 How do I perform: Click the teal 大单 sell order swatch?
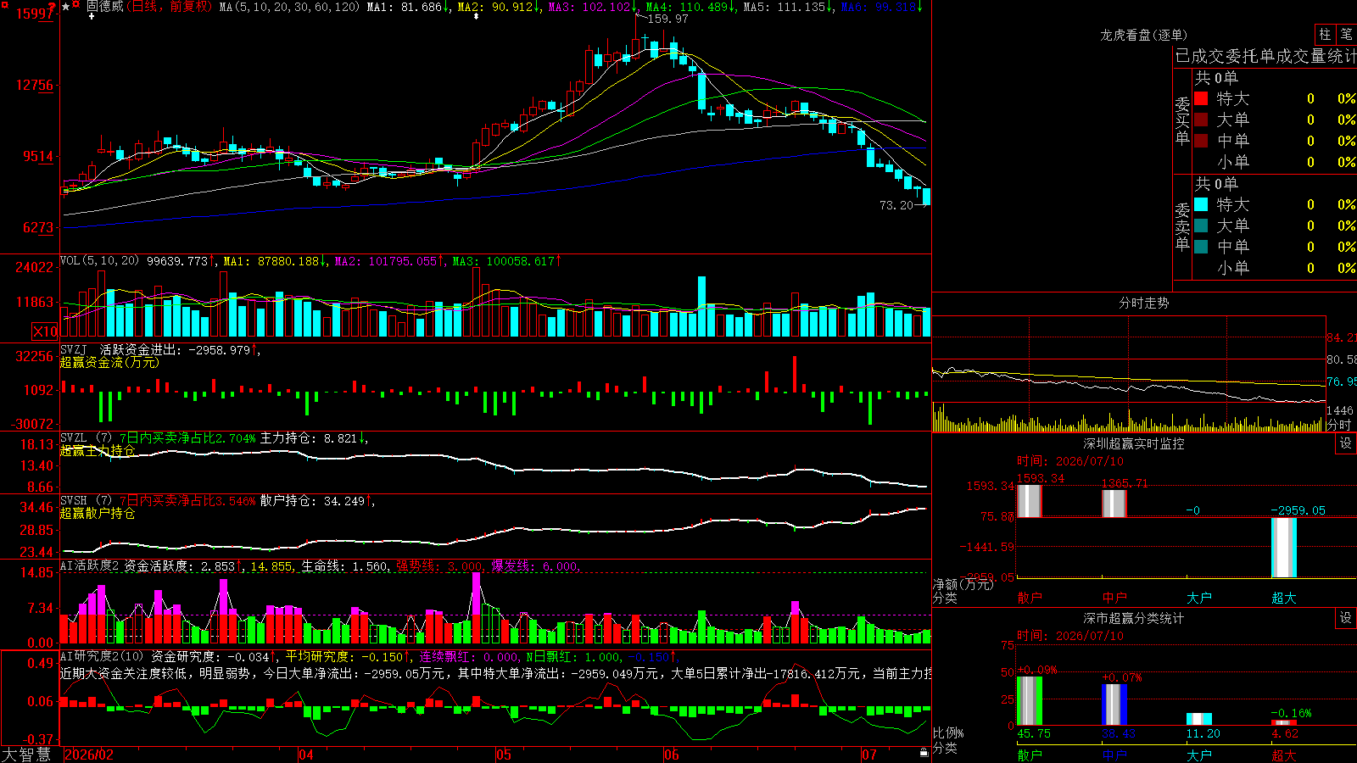[x=1201, y=226]
